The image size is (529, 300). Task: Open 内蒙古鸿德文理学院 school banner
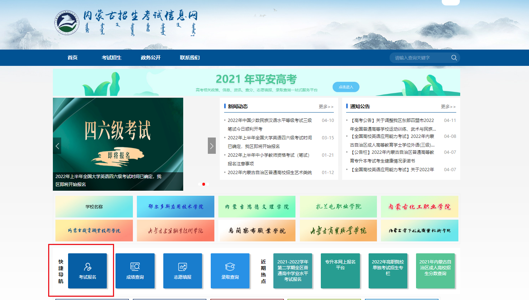257,207
